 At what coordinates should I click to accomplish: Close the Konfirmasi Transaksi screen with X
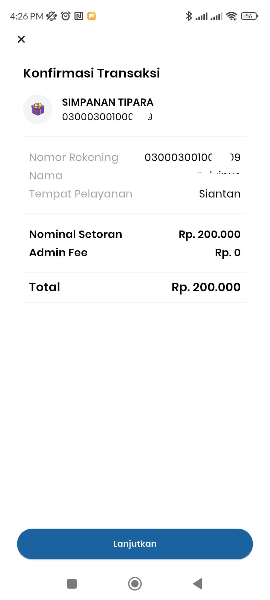click(21, 39)
